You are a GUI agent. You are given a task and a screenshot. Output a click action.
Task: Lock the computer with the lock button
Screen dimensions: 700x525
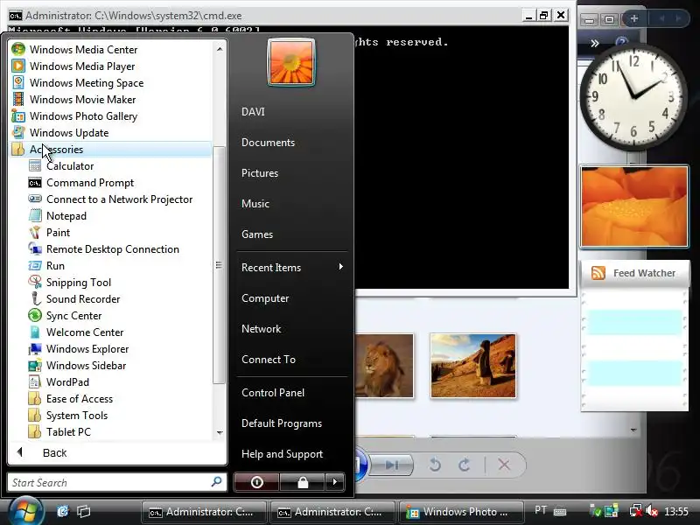303,482
